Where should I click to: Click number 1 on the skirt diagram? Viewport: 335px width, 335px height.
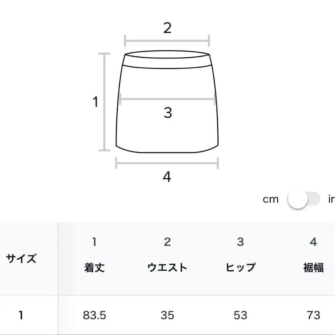(x=95, y=101)
